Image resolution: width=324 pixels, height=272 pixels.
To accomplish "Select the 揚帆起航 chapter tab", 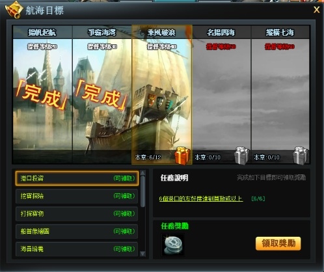I will click(x=42, y=33).
